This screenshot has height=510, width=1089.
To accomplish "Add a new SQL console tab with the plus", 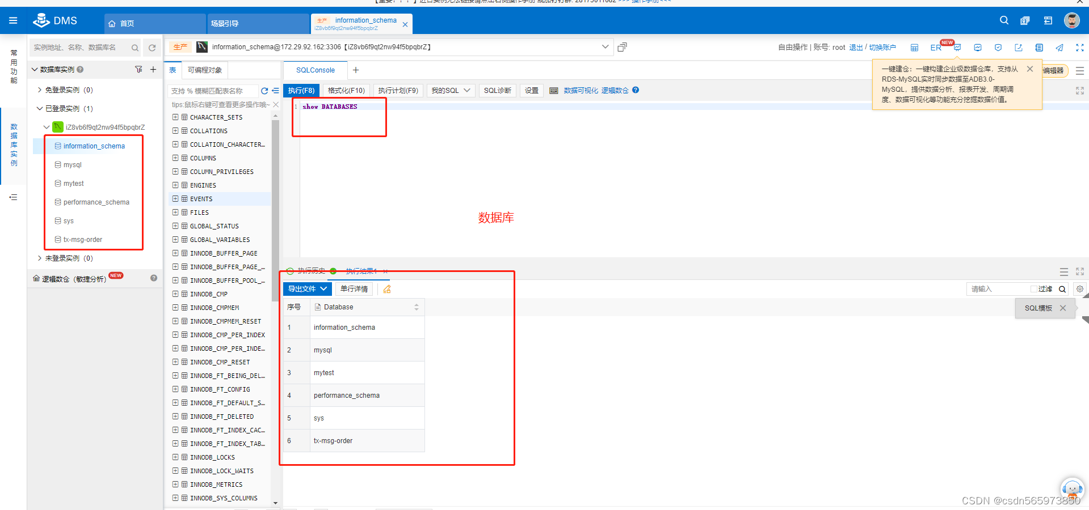I will pos(356,70).
